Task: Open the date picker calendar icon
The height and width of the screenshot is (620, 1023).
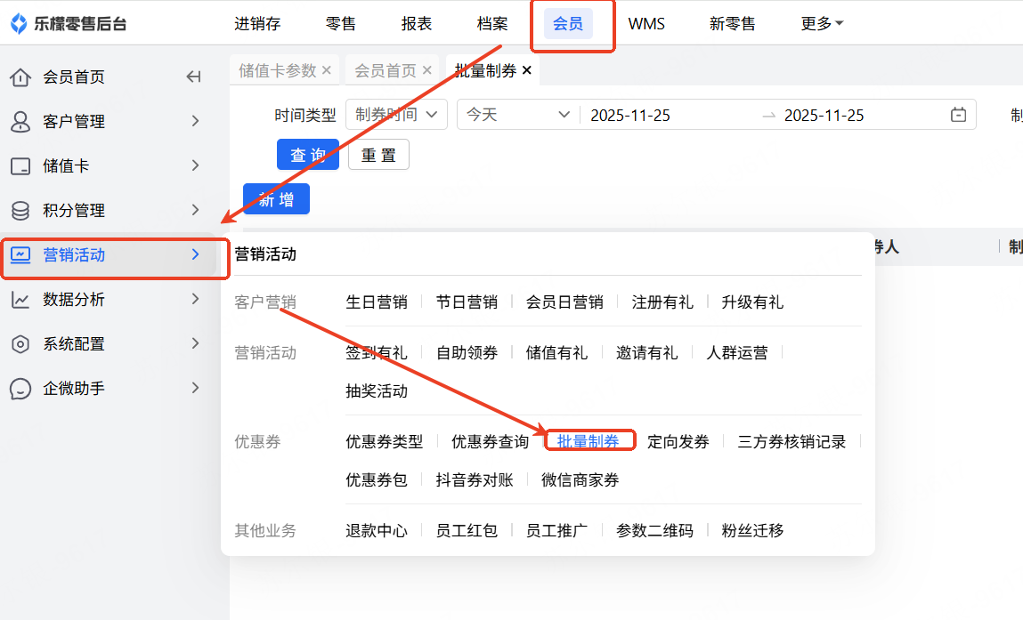Action: point(958,115)
